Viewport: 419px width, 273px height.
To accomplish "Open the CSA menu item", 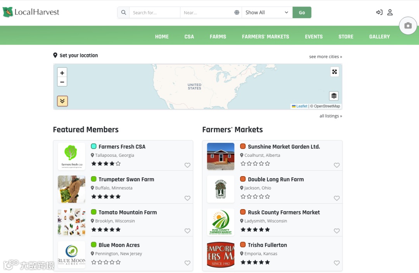I will pos(189,36).
